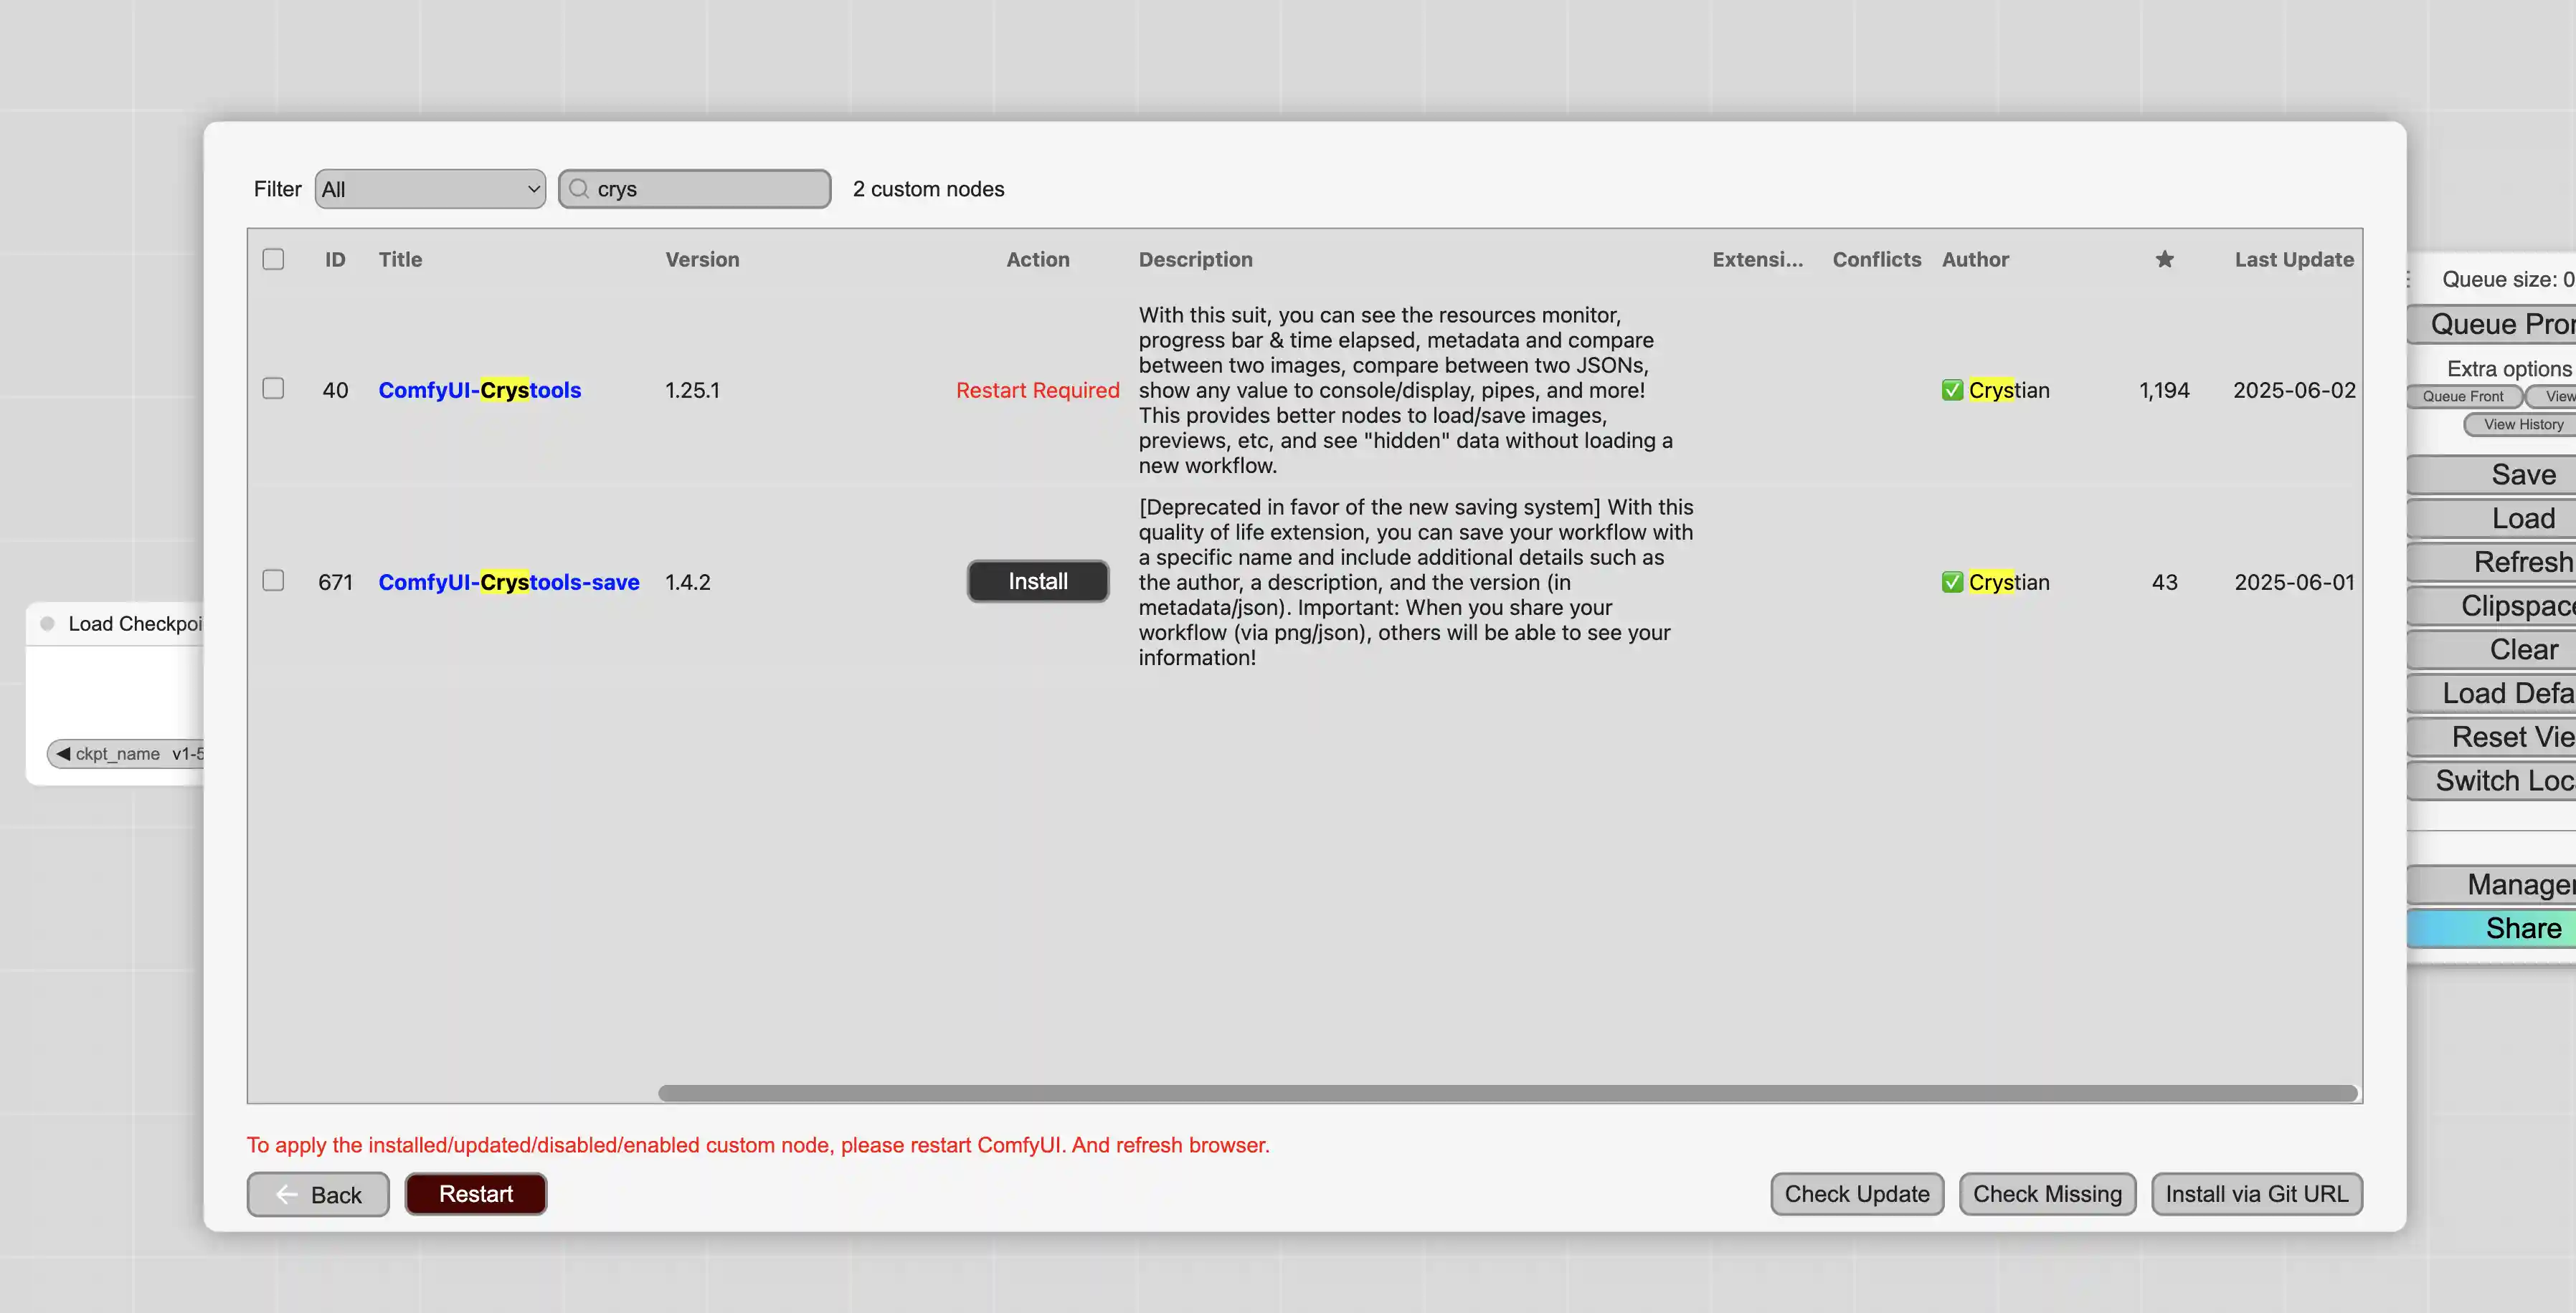Open the Filter All dropdown

click(x=430, y=189)
